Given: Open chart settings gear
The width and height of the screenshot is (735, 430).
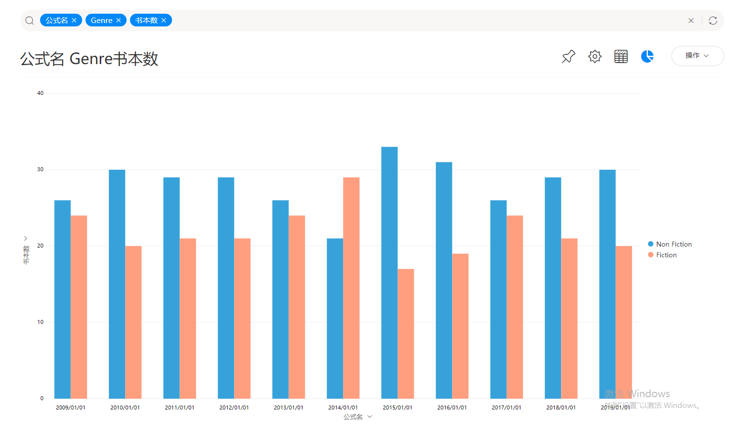Looking at the screenshot, I should pyautogui.click(x=595, y=57).
